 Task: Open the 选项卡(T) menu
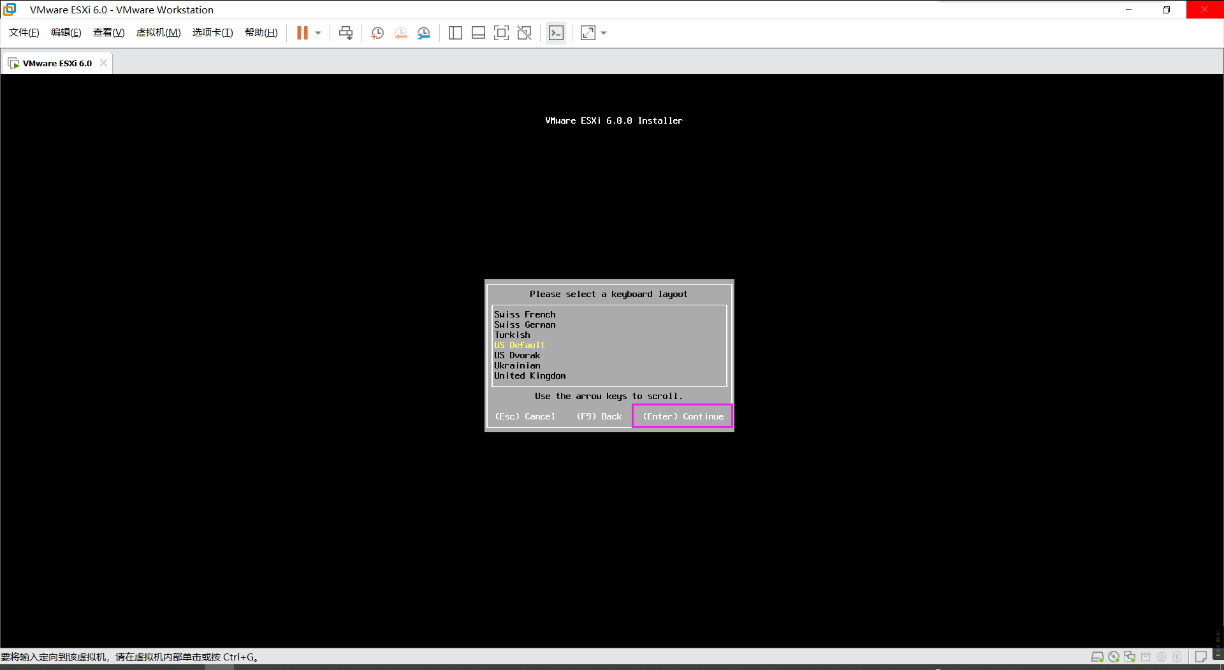click(213, 33)
